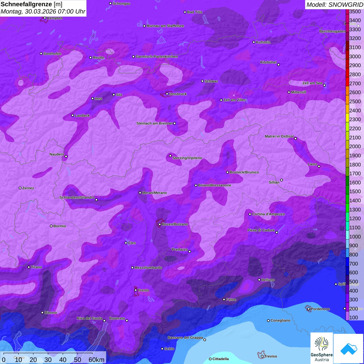Click the Kempten city marker
Screen dimensions: 364x364
[45, 18]
